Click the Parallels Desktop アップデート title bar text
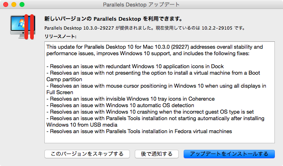283x166 pixels. point(141,4)
